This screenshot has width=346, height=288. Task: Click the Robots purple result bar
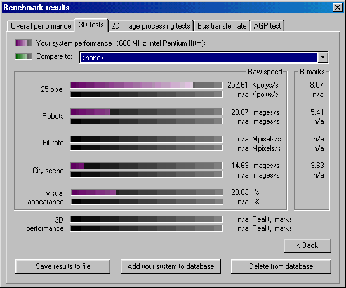coord(147,112)
